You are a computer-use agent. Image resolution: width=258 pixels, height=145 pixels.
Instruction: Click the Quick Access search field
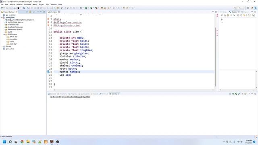[x=239, y=8]
